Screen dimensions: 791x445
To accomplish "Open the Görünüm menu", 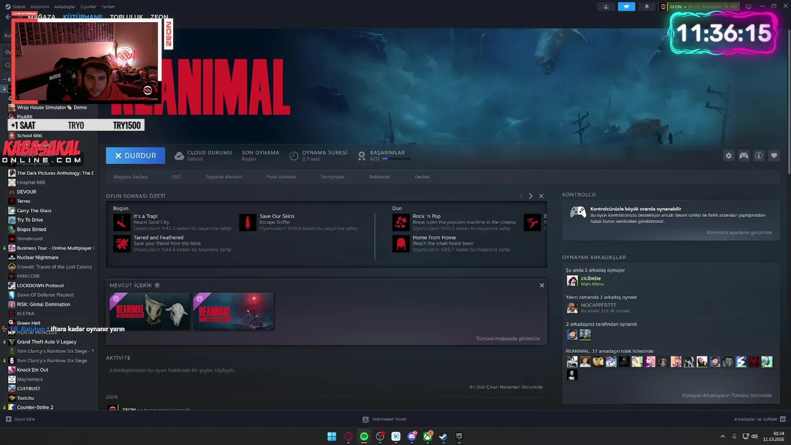I will (x=40, y=7).
